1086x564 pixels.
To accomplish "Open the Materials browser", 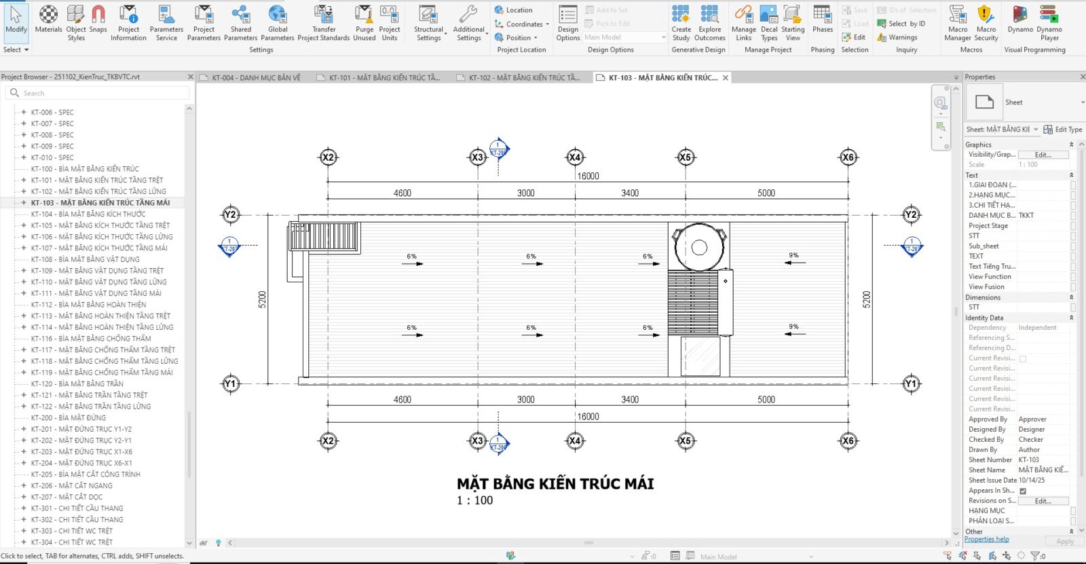I will pyautogui.click(x=48, y=20).
